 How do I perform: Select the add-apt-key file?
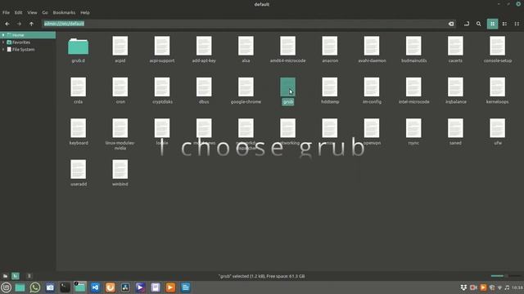point(204,50)
